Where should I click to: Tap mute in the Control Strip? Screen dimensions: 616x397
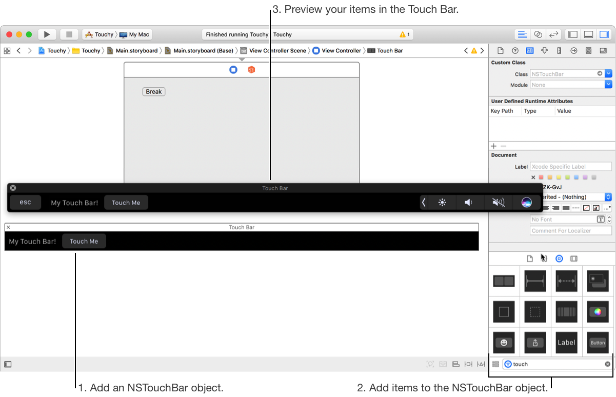(499, 203)
